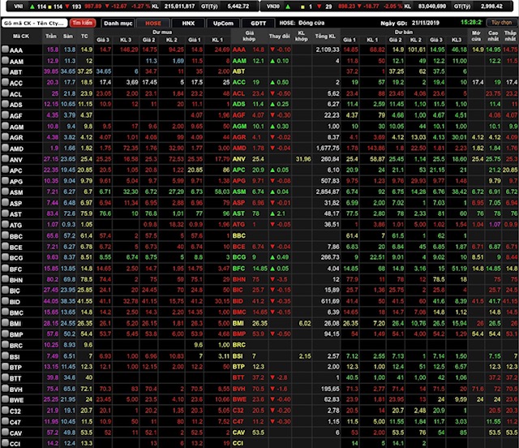Select the BCG stock symbol in first column
Viewport: 519px width, 448px height.
(16, 258)
